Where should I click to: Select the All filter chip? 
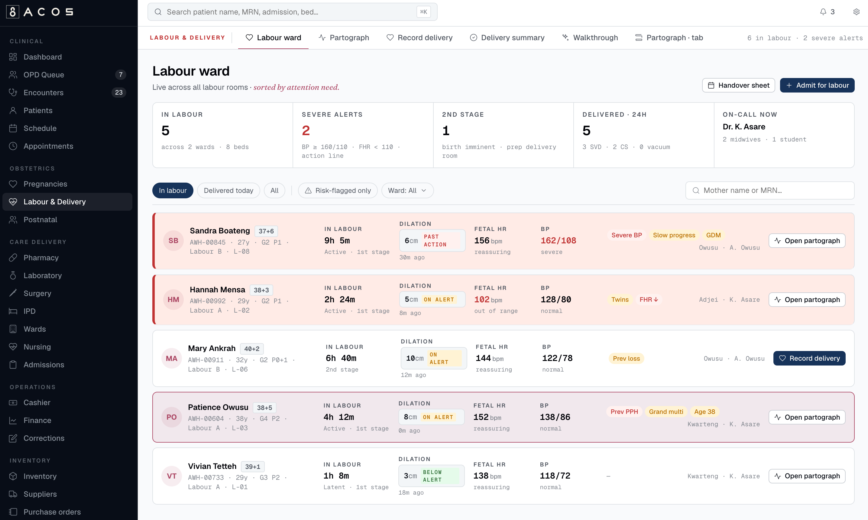[x=274, y=190]
